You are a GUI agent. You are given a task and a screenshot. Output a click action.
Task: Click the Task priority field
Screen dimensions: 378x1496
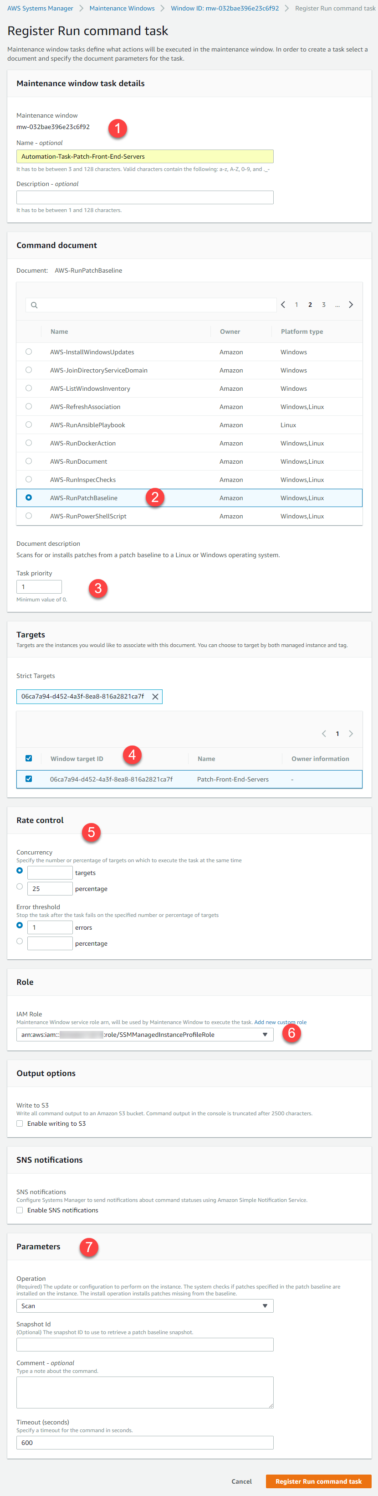[x=39, y=586]
